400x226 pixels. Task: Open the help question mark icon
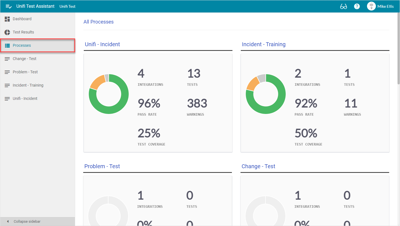pyautogui.click(x=357, y=6)
